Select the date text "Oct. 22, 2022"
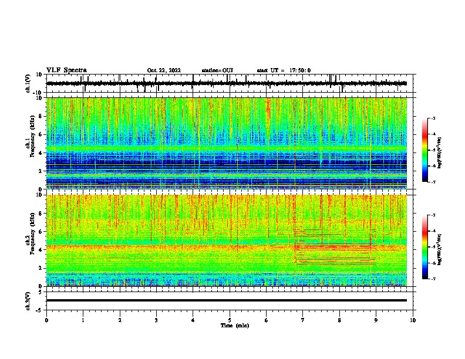 pyautogui.click(x=164, y=70)
